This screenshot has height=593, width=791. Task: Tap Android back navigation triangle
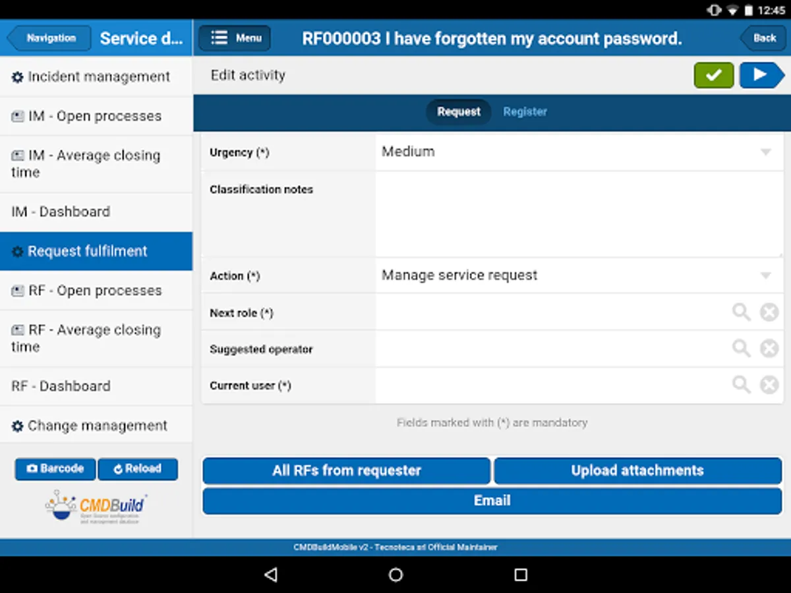pos(270,575)
